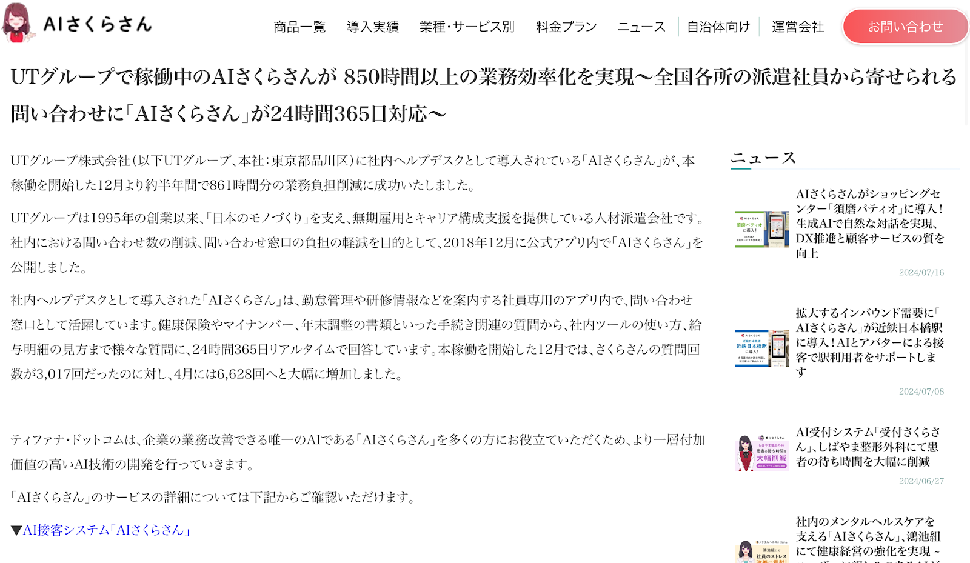Click the ニュース sidebar heading
This screenshot has width=970, height=563.
tap(763, 158)
